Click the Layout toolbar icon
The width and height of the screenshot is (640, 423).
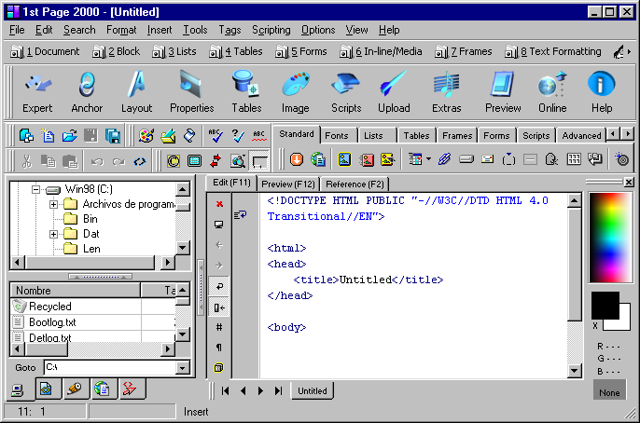point(137,93)
